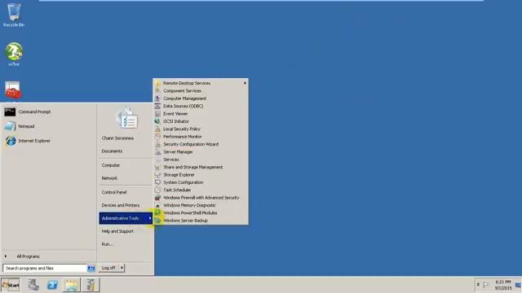Click the Computer Management icon
The image size is (522, 293).
157,98
